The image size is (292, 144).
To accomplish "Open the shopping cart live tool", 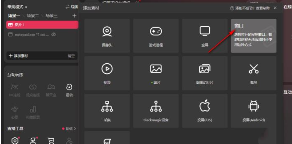I will (x=51, y=140).
